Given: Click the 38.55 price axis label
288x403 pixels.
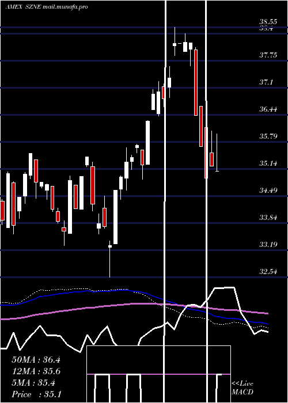Looking at the screenshot, I should coord(268,22).
